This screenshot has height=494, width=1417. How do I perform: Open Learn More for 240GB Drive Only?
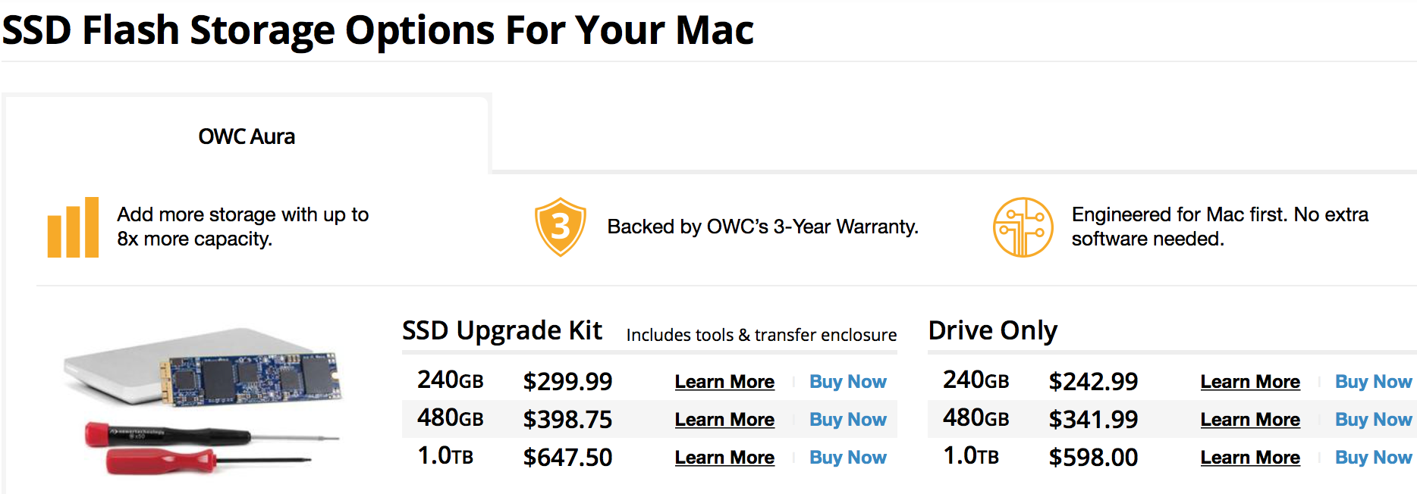point(1250,382)
